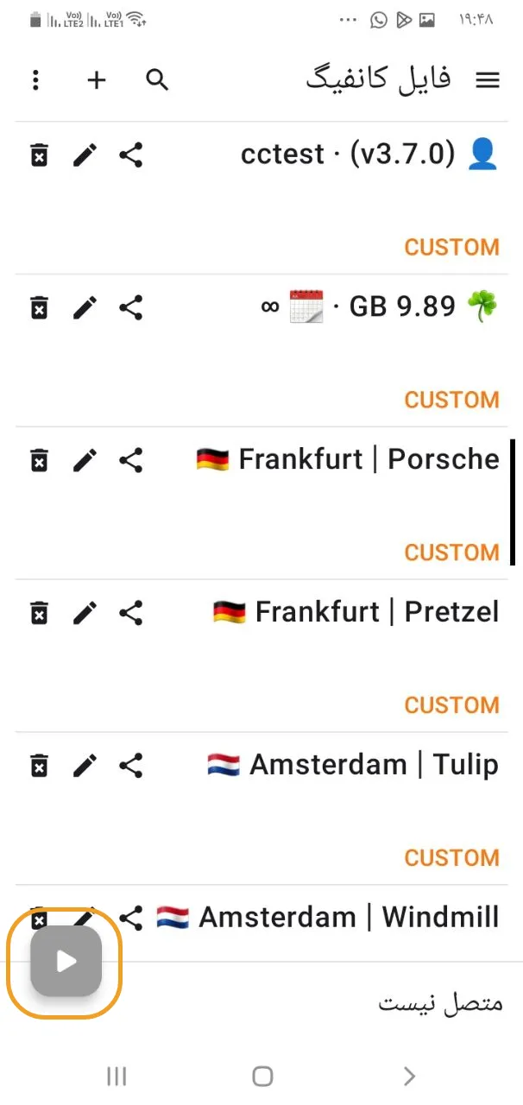Tap the Android home navigation button
Screen dimensions: 523x1105
(x=262, y=1076)
